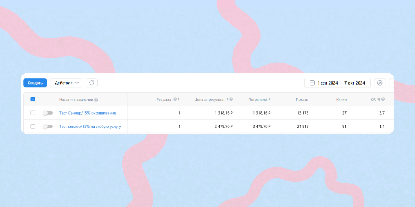Screen dimensions: 415x207
Task: Check the box for Тест сенлер/15% на любую услугу
Action: [33, 127]
